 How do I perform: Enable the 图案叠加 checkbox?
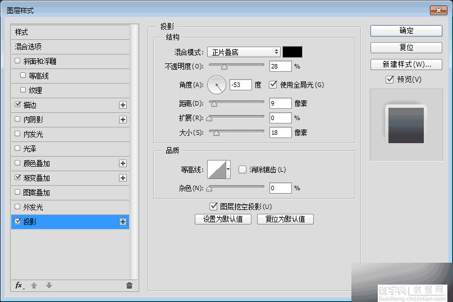tap(17, 192)
